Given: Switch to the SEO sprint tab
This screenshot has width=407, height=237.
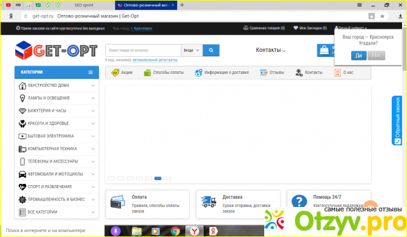Looking at the screenshot, I should click(x=83, y=5).
